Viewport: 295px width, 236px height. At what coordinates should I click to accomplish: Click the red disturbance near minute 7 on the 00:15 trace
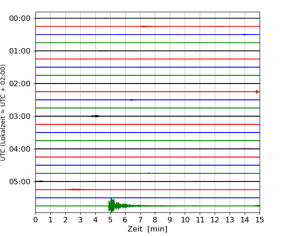point(144,26)
